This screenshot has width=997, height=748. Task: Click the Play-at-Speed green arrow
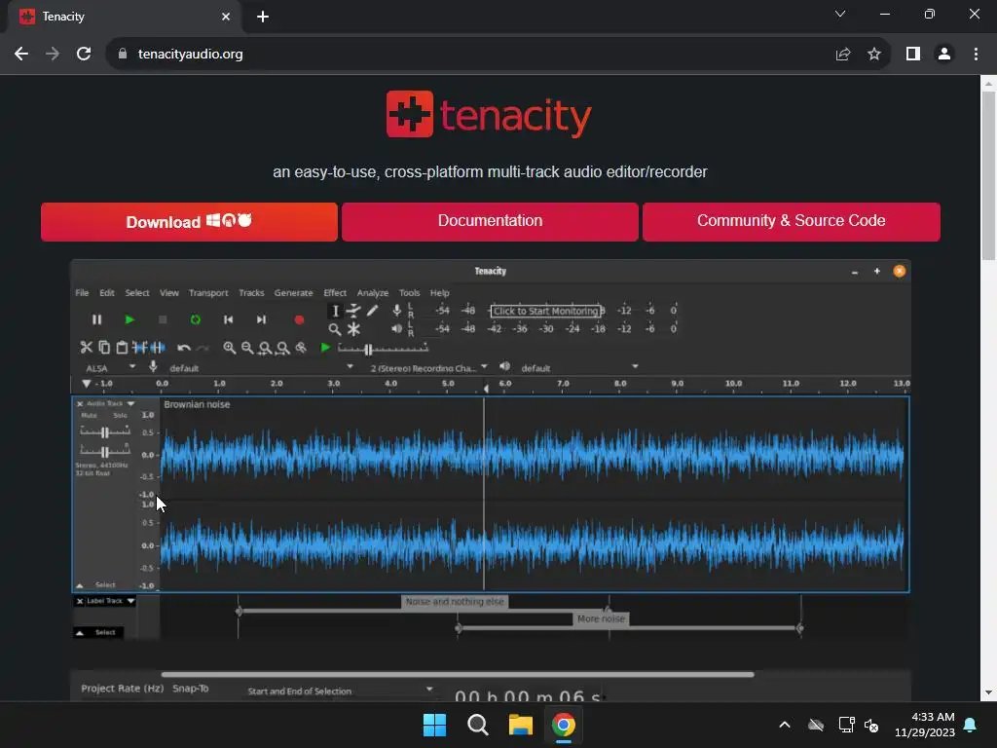[325, 348]
